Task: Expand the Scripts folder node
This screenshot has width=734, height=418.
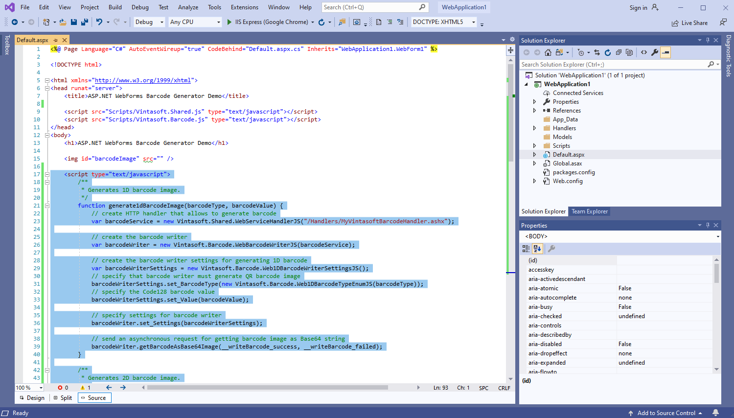Action: (534, 146)
